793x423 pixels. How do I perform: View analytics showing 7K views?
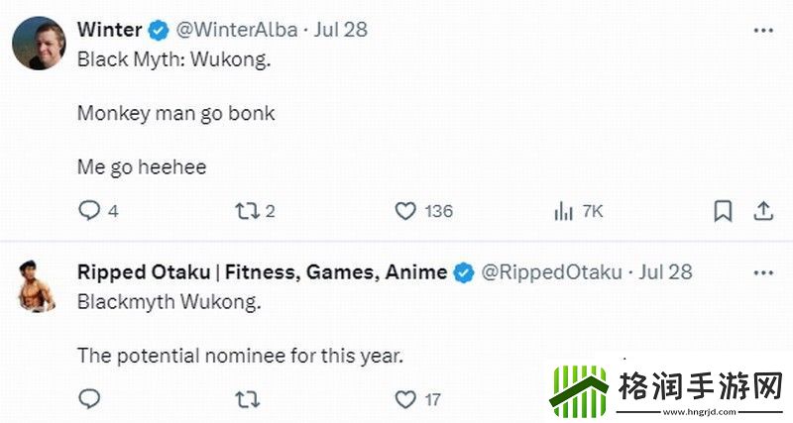click(565, 211)
